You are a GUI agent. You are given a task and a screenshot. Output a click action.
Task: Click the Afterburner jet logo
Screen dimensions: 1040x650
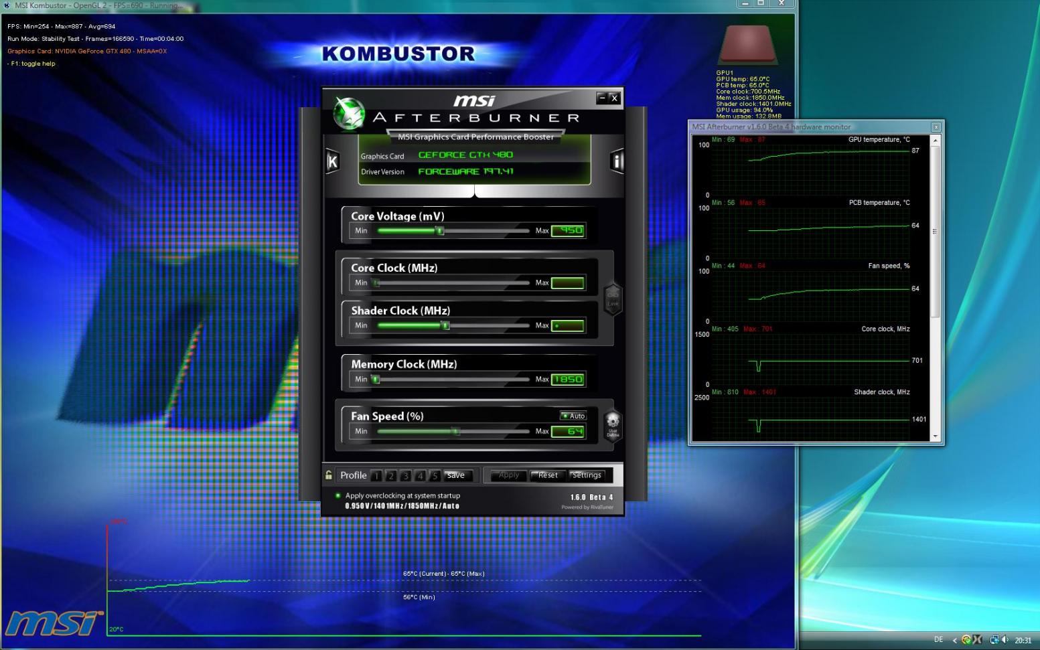tap(349, 114)
